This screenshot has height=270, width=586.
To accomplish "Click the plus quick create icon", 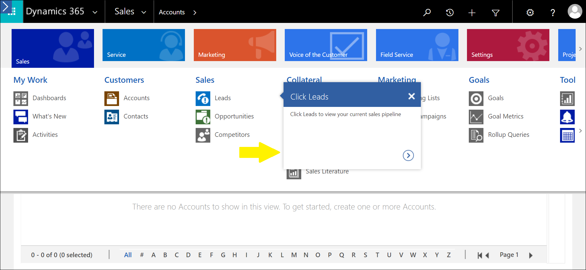I will [472, 13].
